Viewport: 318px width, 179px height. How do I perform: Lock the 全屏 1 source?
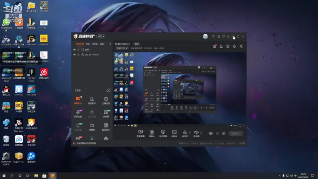pyautogui.click(x=78, y=49)
